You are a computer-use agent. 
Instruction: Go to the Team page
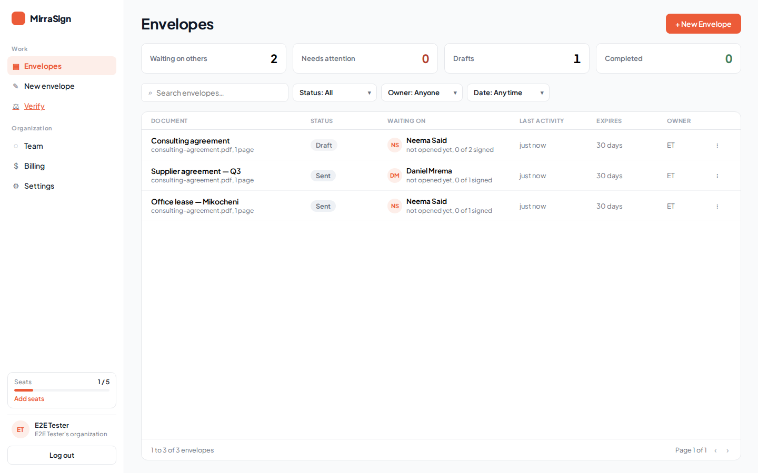(x=62, y=146)
